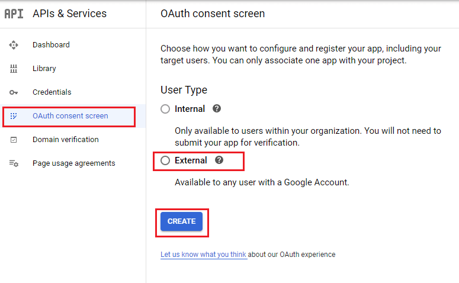Open Page usage agreements
Screen dimensions: 459x283
[73, 163]
